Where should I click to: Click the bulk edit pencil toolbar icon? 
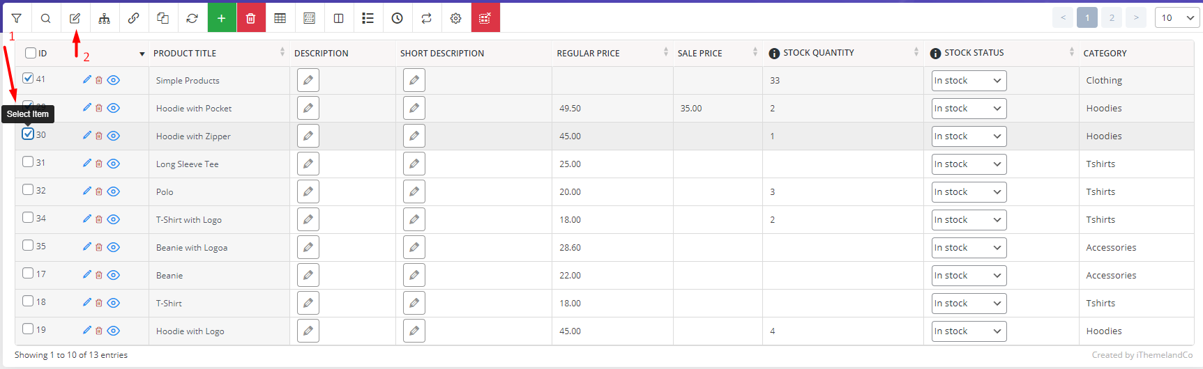coord(75,18)
